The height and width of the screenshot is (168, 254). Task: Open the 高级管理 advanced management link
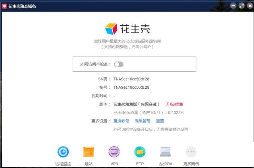tap(142, 121)
